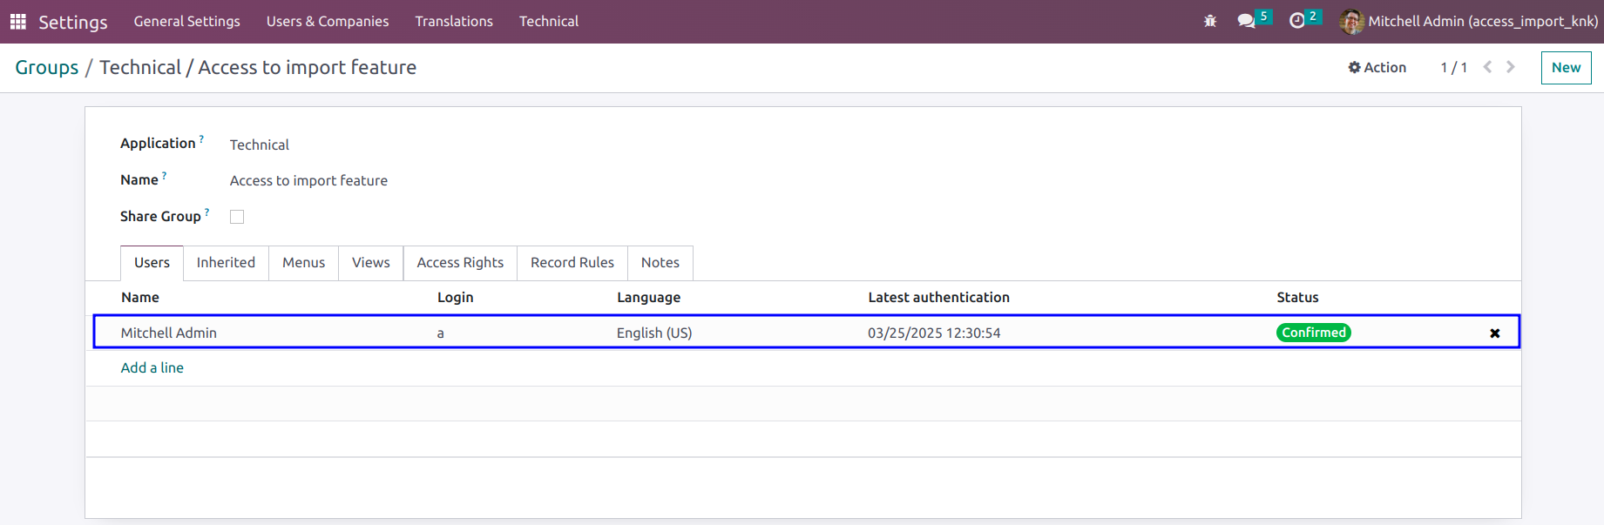1604x525 pixels.
Task: Open the apps grid menu icon
Action: click(17, 21)
